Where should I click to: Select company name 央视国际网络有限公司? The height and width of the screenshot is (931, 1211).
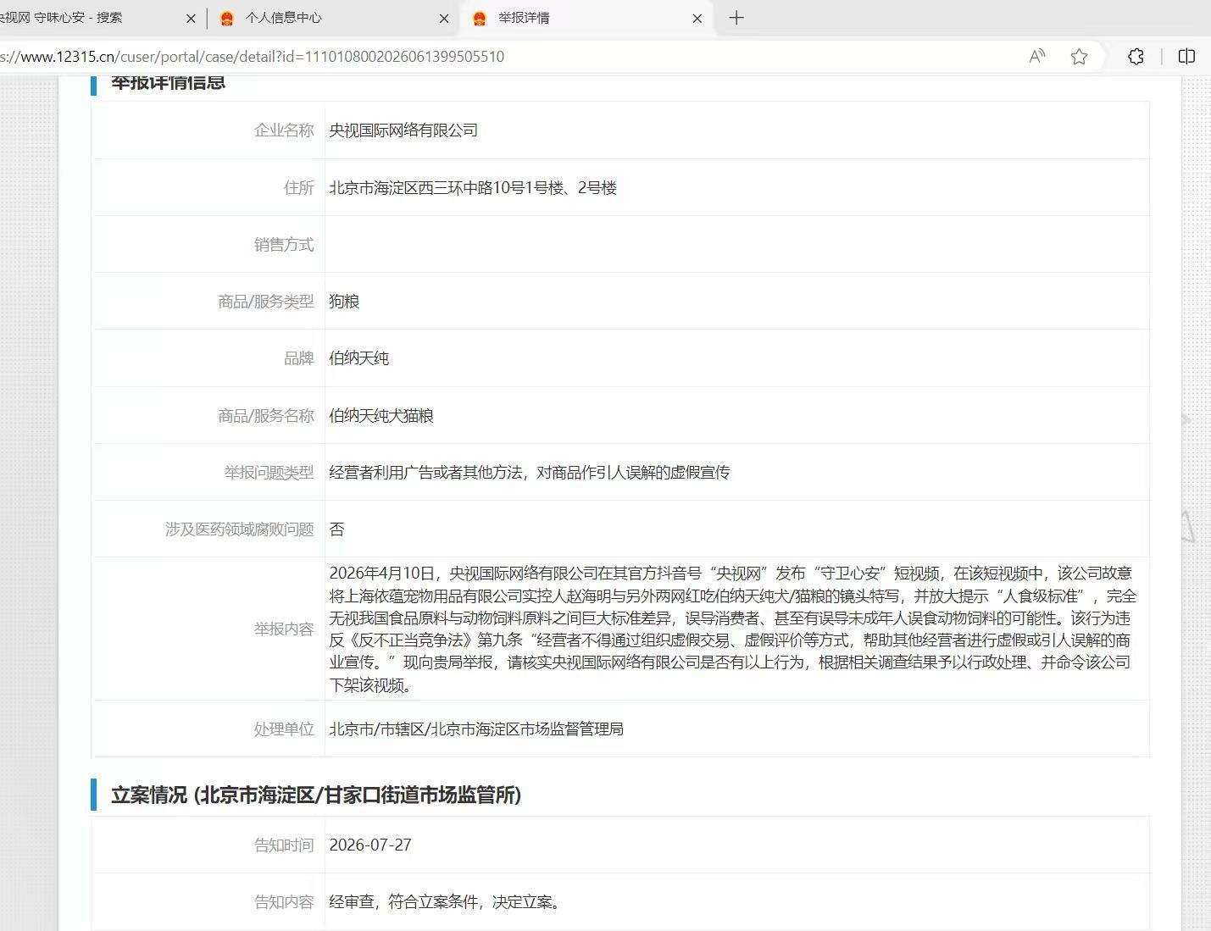pos(403,130)
